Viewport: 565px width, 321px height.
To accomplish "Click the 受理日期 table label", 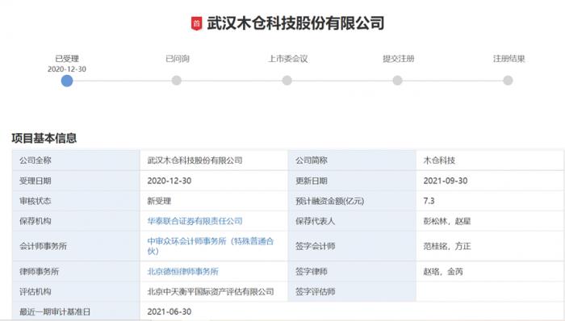I will (36, 181).
